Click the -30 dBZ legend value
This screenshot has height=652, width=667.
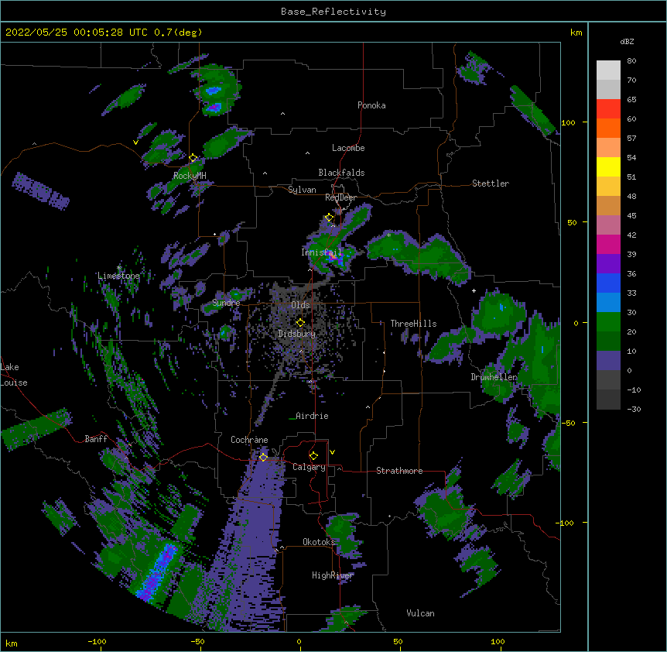[x=634, y=410]
